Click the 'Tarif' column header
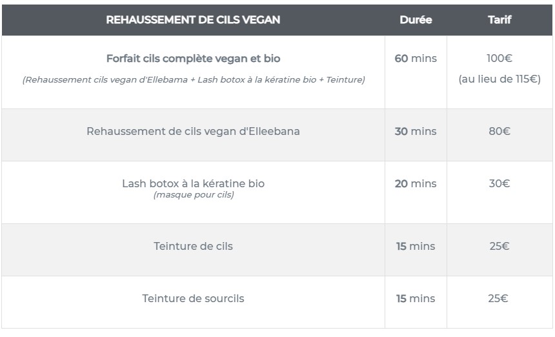This screenshot has height=337, width=555. (x=499, y=20)
